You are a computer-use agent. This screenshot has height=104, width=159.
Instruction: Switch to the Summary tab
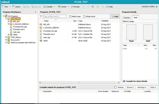click(127, 18)
